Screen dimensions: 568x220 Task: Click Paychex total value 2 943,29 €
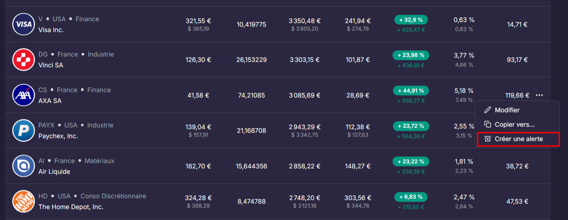[x=305, y=127]
